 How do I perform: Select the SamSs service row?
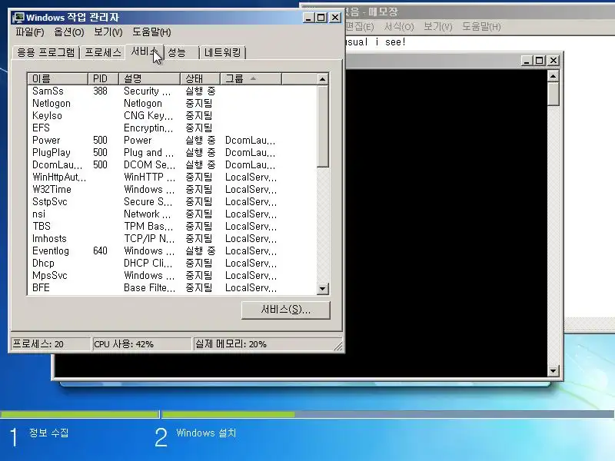172,91
